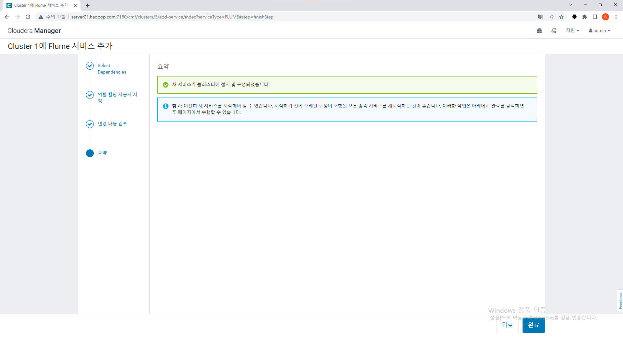
Task: Open the tab search chevron
Action: 571,5
